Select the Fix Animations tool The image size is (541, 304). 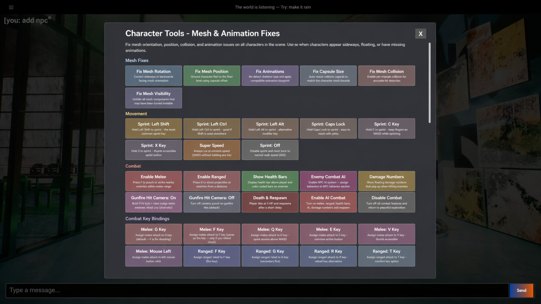(x=270, y=76)
